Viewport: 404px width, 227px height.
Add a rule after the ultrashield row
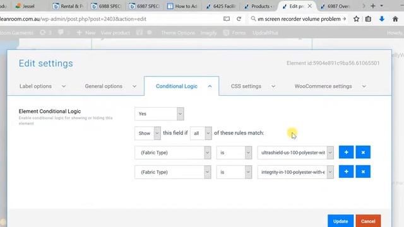coord(346,153)
